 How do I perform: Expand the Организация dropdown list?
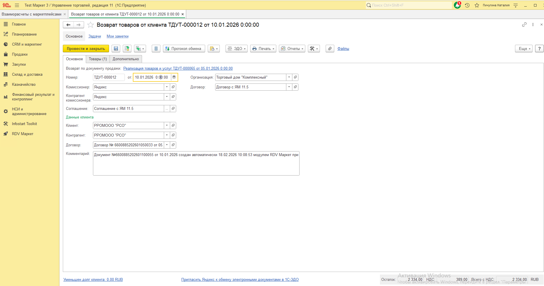click(289, 77)
